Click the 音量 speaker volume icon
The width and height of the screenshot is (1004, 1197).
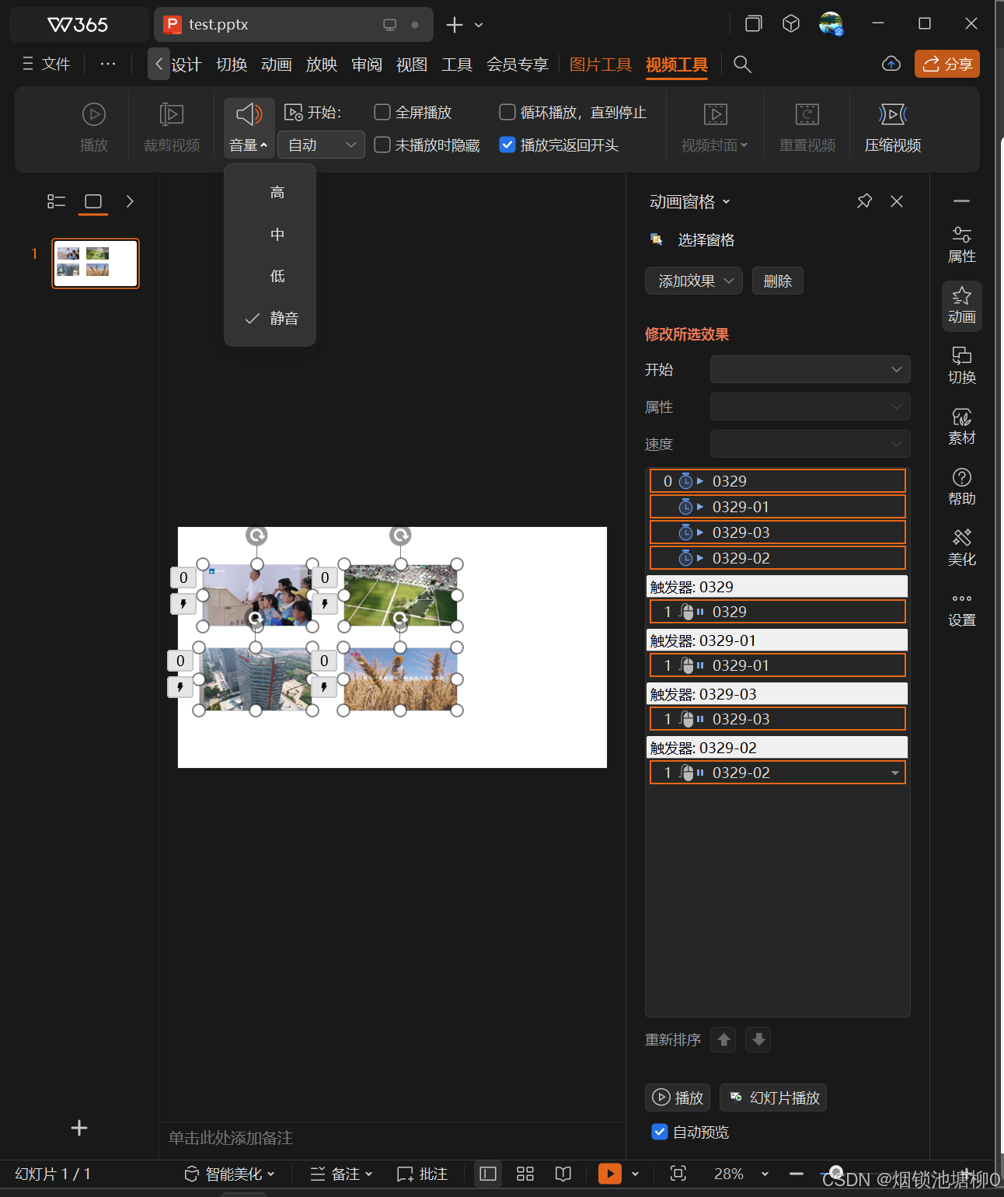coord(249,115)
